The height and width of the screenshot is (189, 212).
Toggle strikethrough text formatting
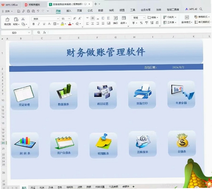[x=49, y=24]
